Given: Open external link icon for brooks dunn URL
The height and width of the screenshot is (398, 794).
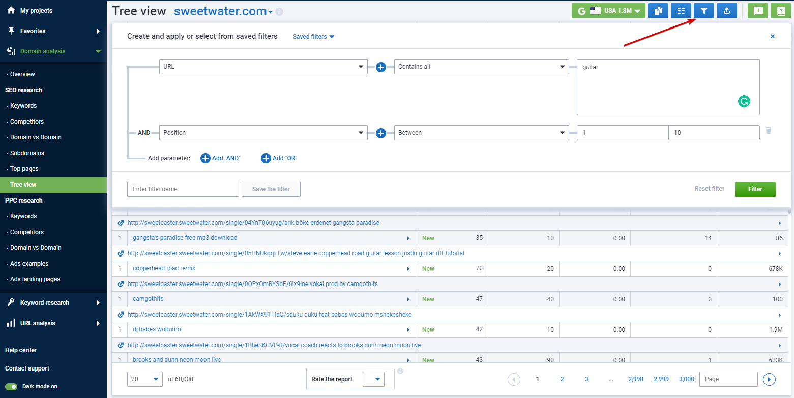Looking at the screenshot, I should click(x=121, y=345).
